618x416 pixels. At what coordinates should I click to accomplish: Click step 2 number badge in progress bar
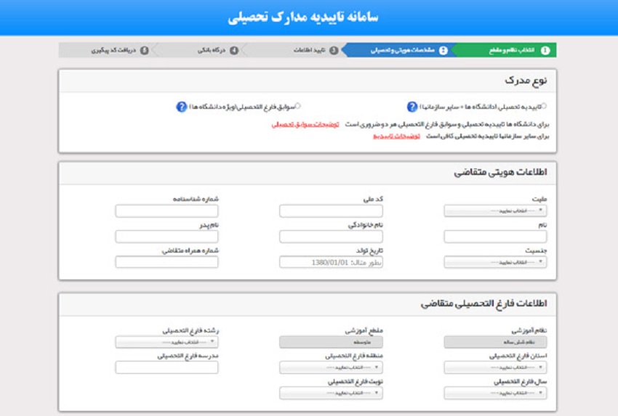click(444, 50)
